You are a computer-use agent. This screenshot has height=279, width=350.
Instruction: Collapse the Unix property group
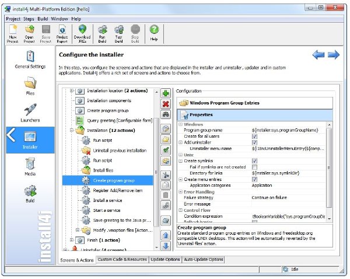[180, 155]
